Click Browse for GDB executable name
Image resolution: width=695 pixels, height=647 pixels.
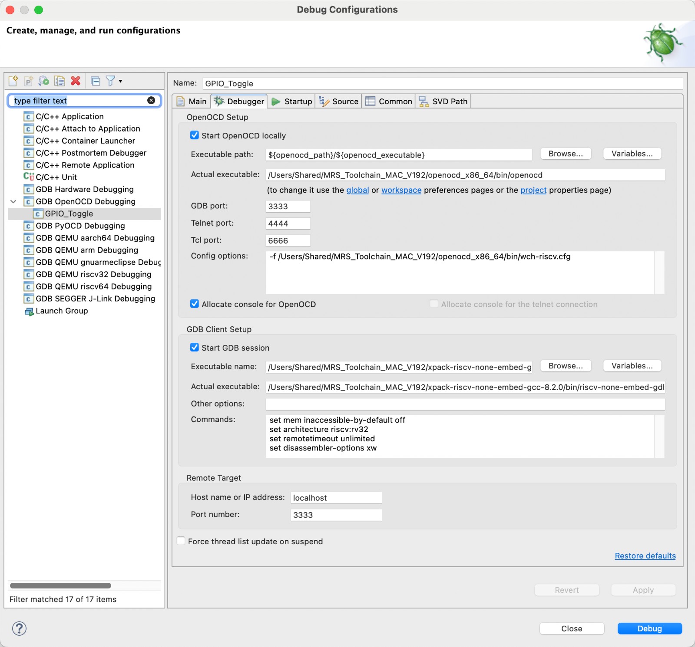point(566,366)
